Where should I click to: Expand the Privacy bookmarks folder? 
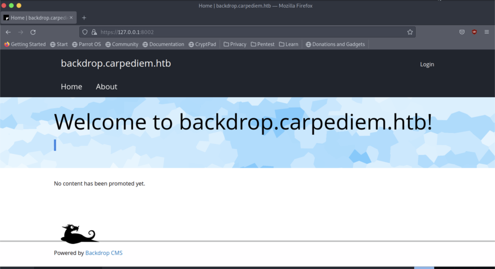(235, 44)
